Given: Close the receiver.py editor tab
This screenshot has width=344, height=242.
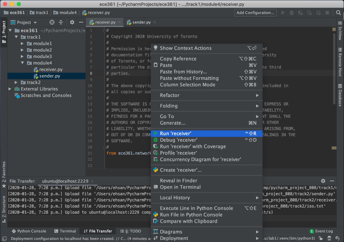Looking at the screenshot, I should point(119,22).
